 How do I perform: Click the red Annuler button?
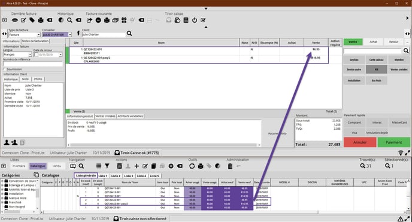pos(360,142)
